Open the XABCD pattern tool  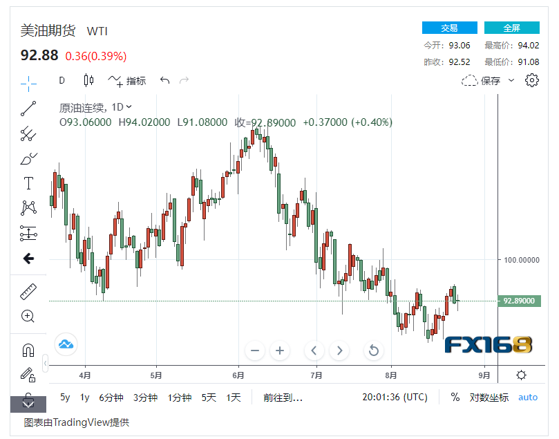click(28, 207)
